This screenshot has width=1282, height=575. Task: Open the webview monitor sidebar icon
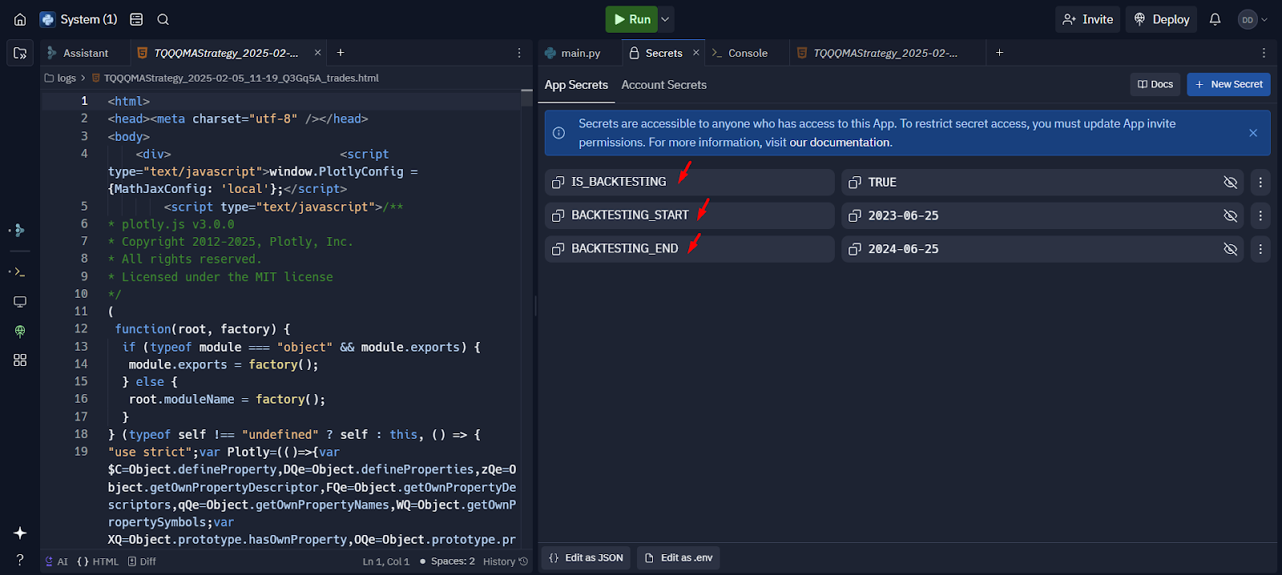tap(20, 302)
